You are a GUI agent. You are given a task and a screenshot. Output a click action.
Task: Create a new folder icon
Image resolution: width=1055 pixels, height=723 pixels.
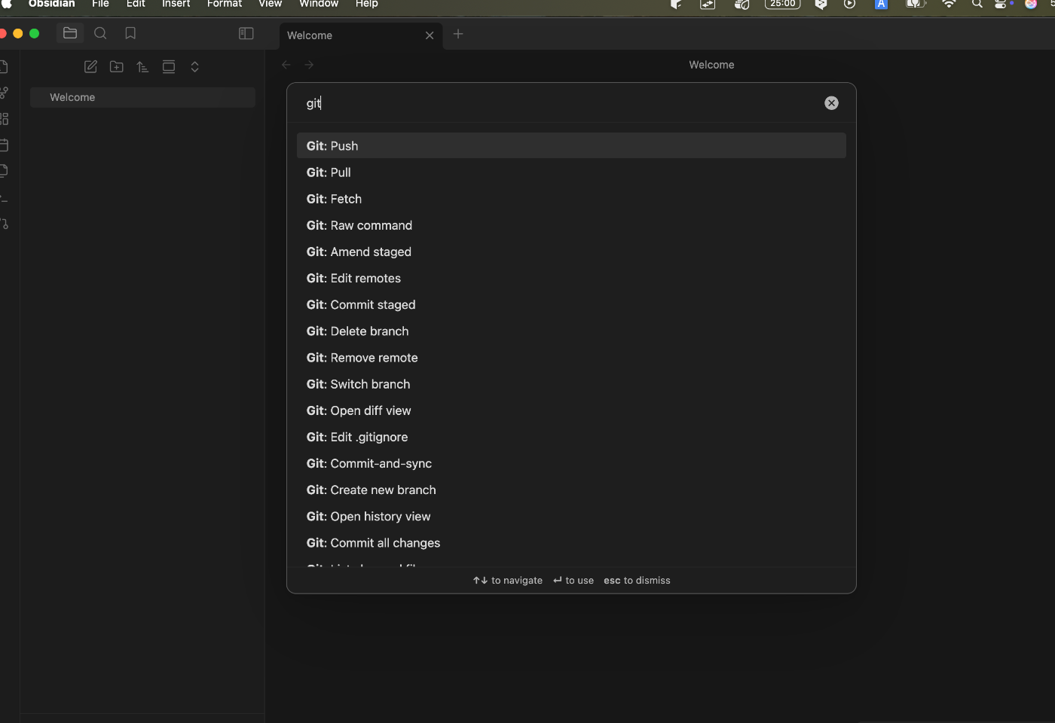[x=117, y=67]
